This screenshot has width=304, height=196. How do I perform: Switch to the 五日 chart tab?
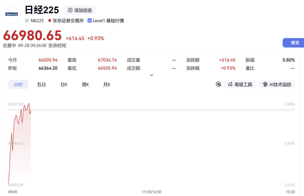pyautogui.click(x=41, y=84)
